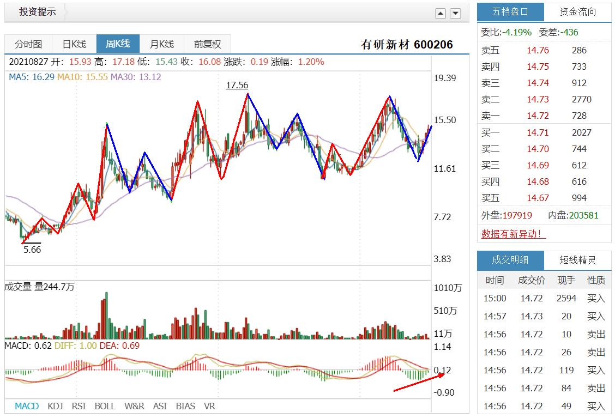The height and width of the screenshot is (418, 615).
Task: Click the 涨幅 1.20% value
Action: click(x=311, y=62)
